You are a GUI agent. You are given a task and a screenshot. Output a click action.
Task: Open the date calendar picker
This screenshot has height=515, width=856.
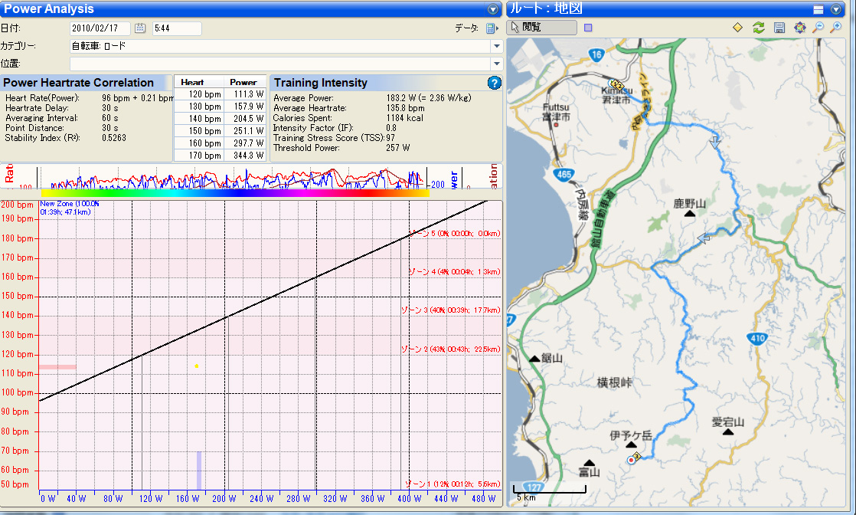pyautogui.click(x=140, y=28)
